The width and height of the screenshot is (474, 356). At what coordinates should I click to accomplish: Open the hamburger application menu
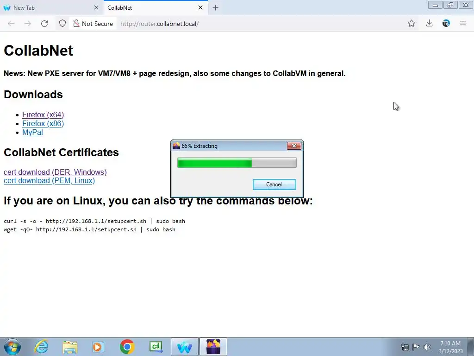click(x=463, y=23)
